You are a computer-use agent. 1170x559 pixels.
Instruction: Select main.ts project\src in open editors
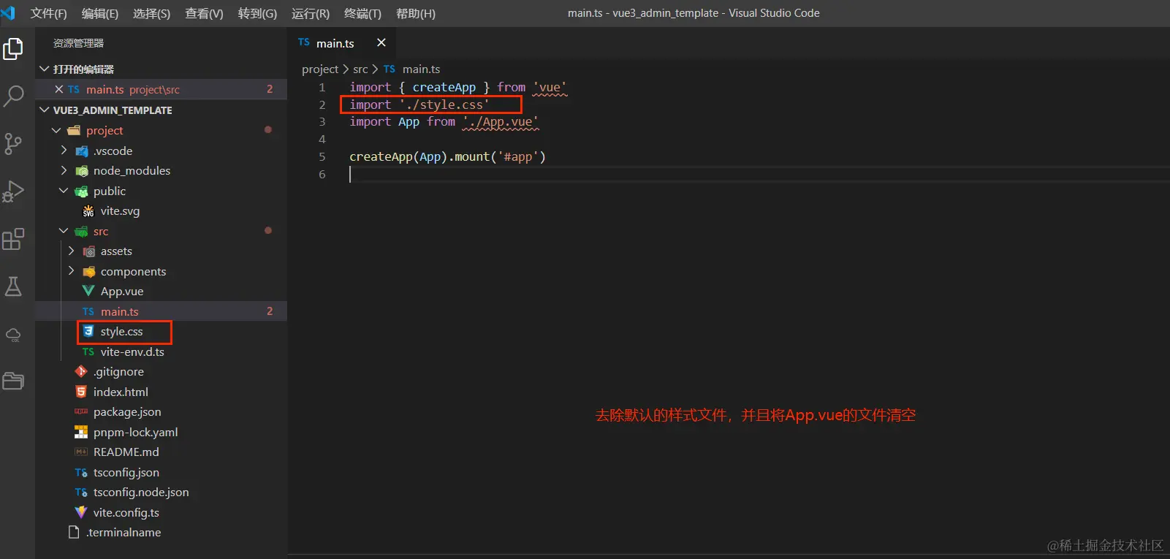click(161, 89)
